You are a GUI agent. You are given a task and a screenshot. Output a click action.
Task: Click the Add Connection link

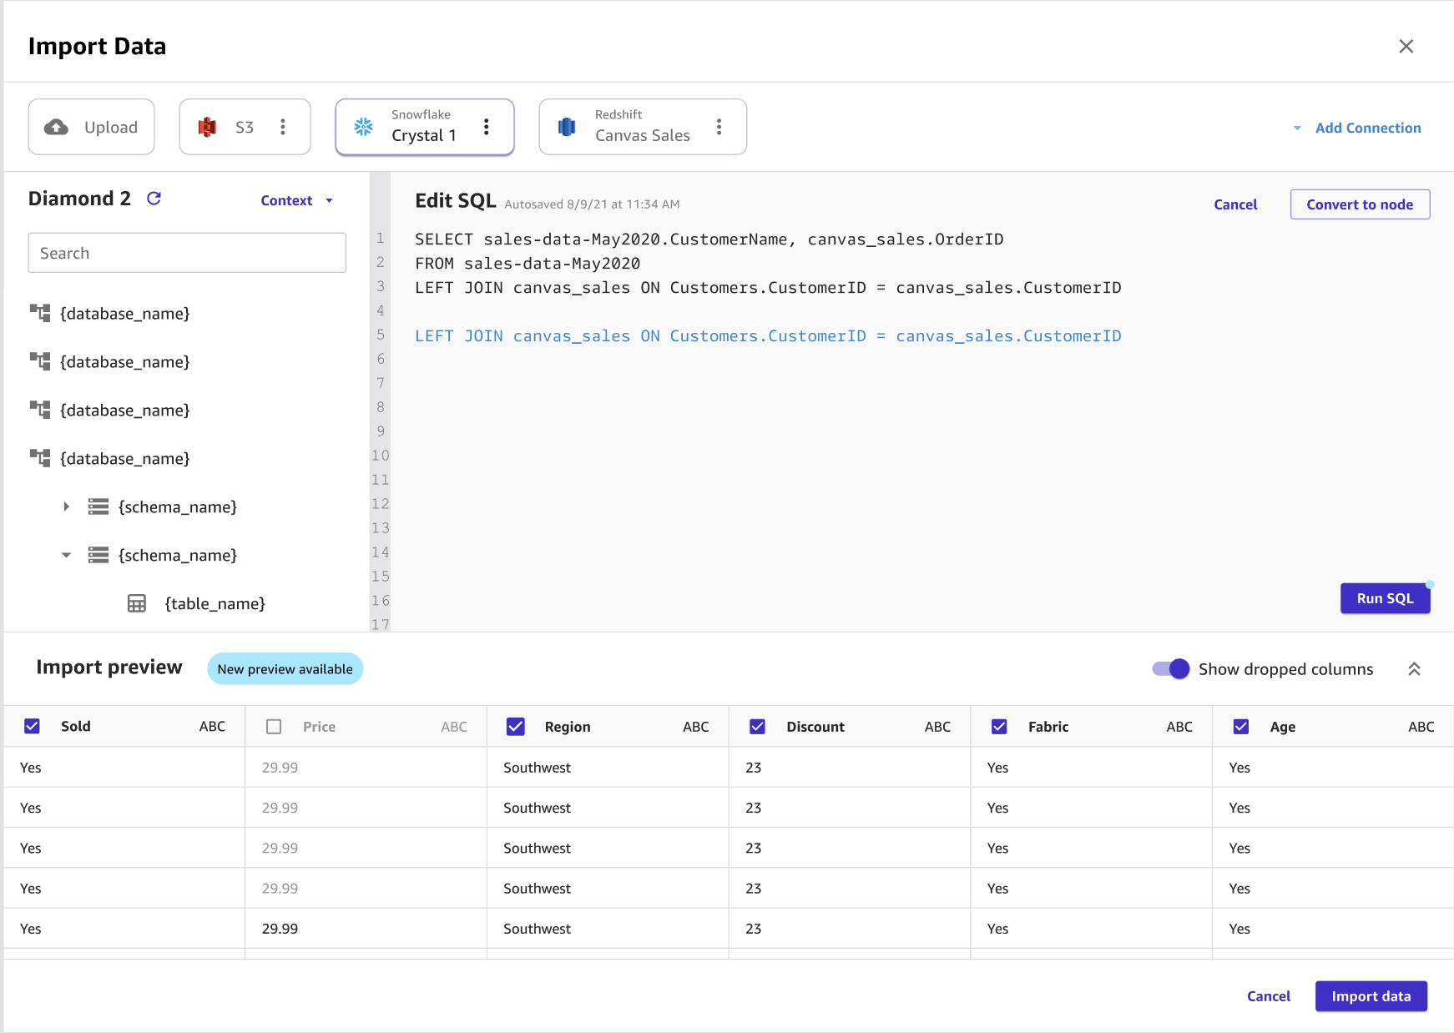1367,127
